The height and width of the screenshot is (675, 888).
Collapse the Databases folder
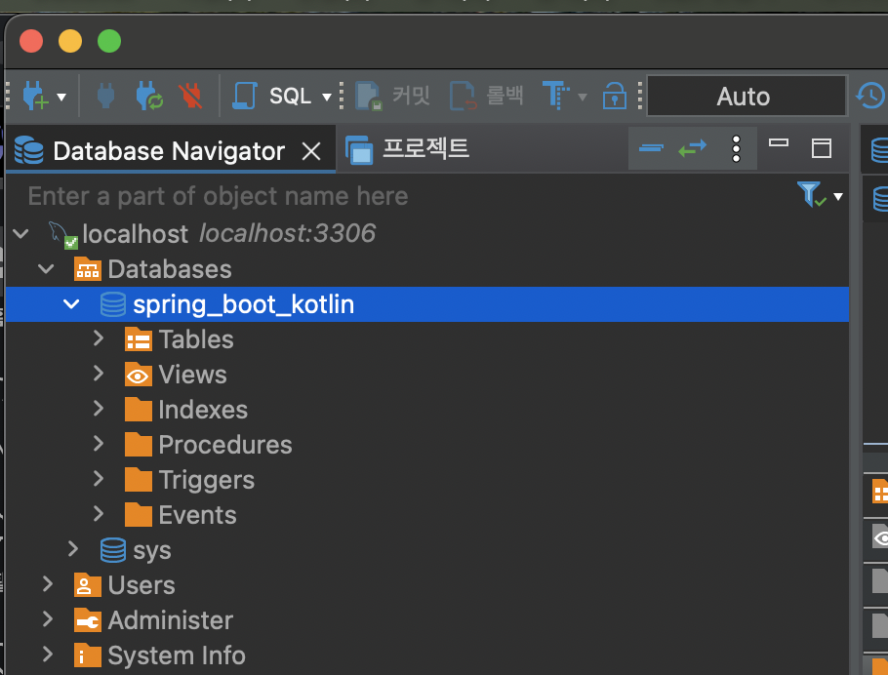(x=46, y=268)
